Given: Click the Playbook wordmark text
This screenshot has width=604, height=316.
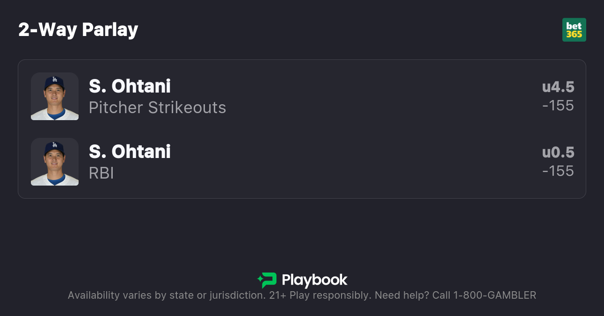Looking at the screenshot, I should 314,280.
